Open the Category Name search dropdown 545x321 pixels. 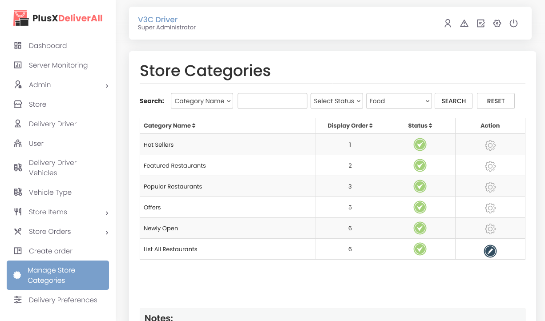click(x=202, y=101)
